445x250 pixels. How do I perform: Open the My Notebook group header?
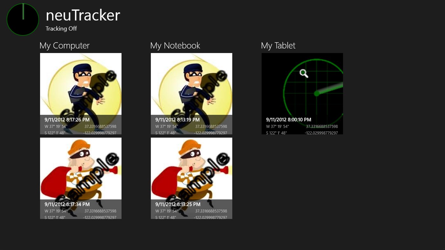point(175,45)
